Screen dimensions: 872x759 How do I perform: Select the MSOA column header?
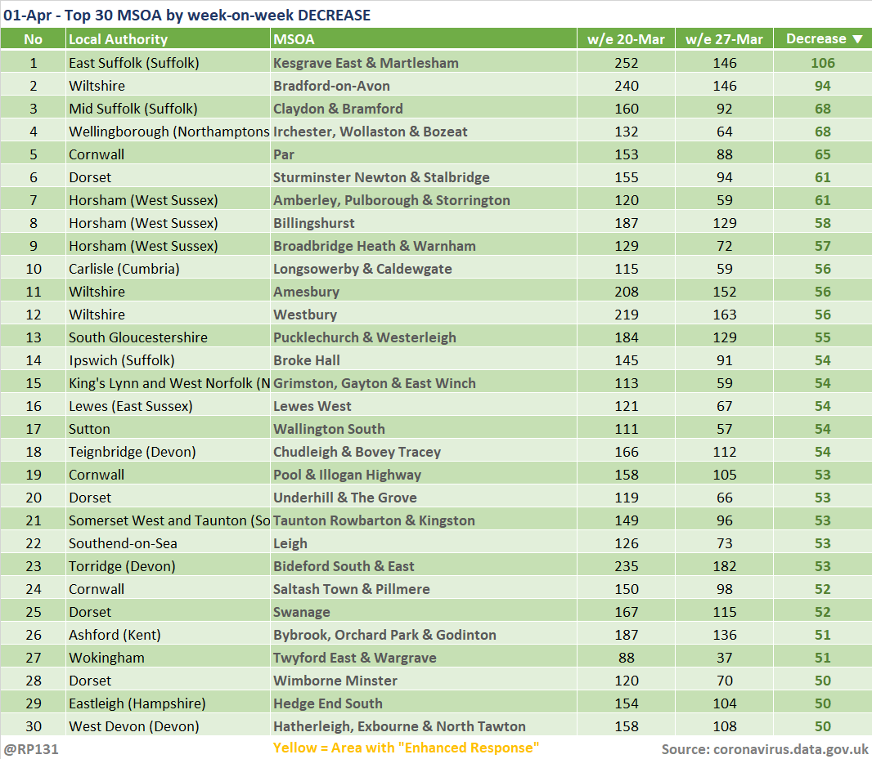tap(294, 39)
